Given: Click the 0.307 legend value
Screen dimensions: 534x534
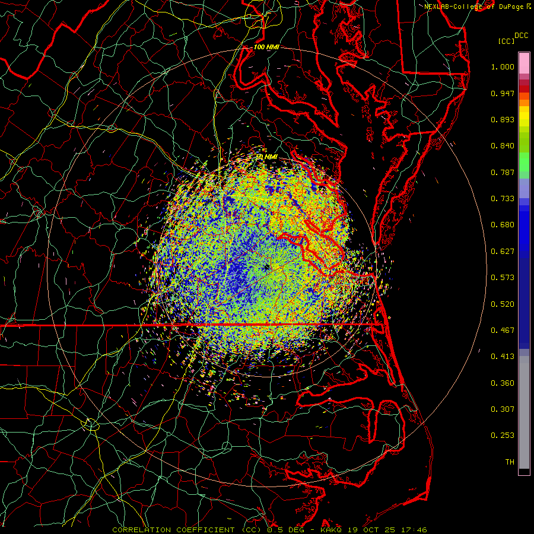Looking at the screenshot, I should click(503, 409).
